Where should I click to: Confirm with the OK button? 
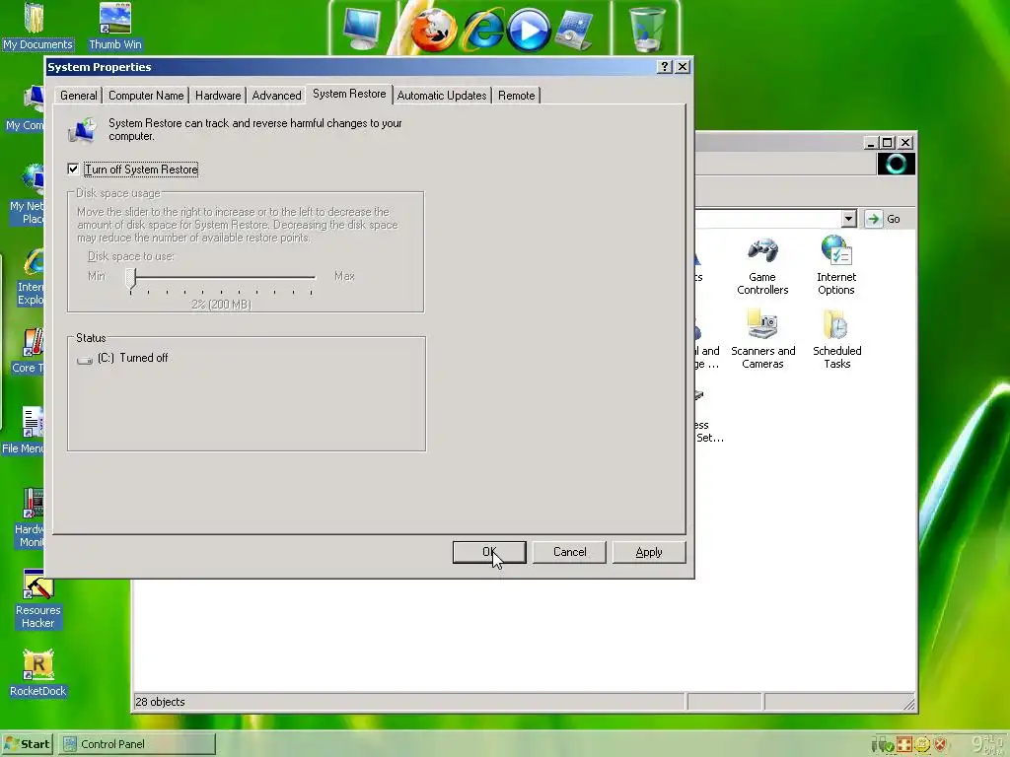click(x=489, y=552)
